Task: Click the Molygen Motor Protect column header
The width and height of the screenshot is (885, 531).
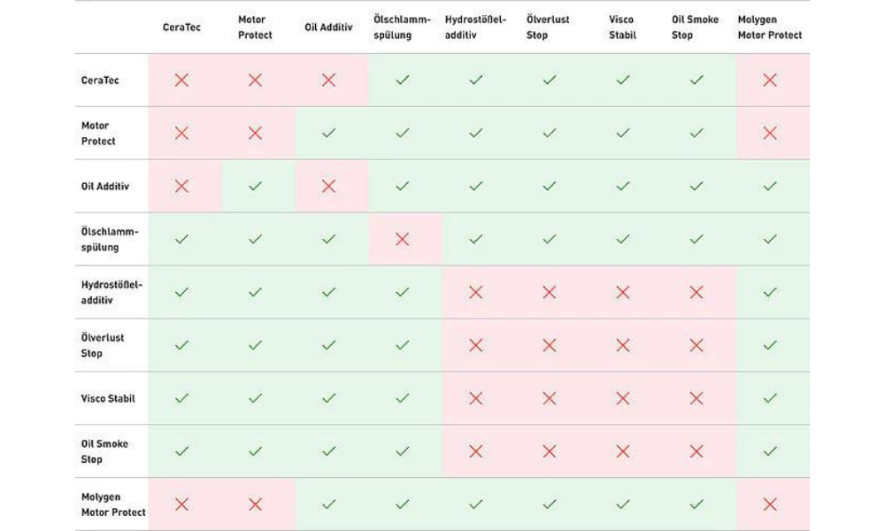Action: tap(769, 27)
